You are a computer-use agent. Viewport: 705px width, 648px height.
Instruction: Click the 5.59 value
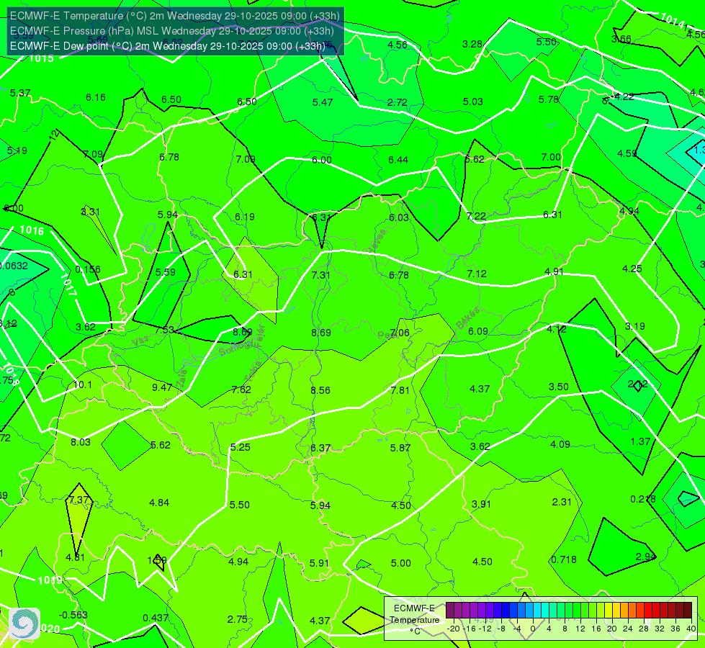(x=166, y=272)
